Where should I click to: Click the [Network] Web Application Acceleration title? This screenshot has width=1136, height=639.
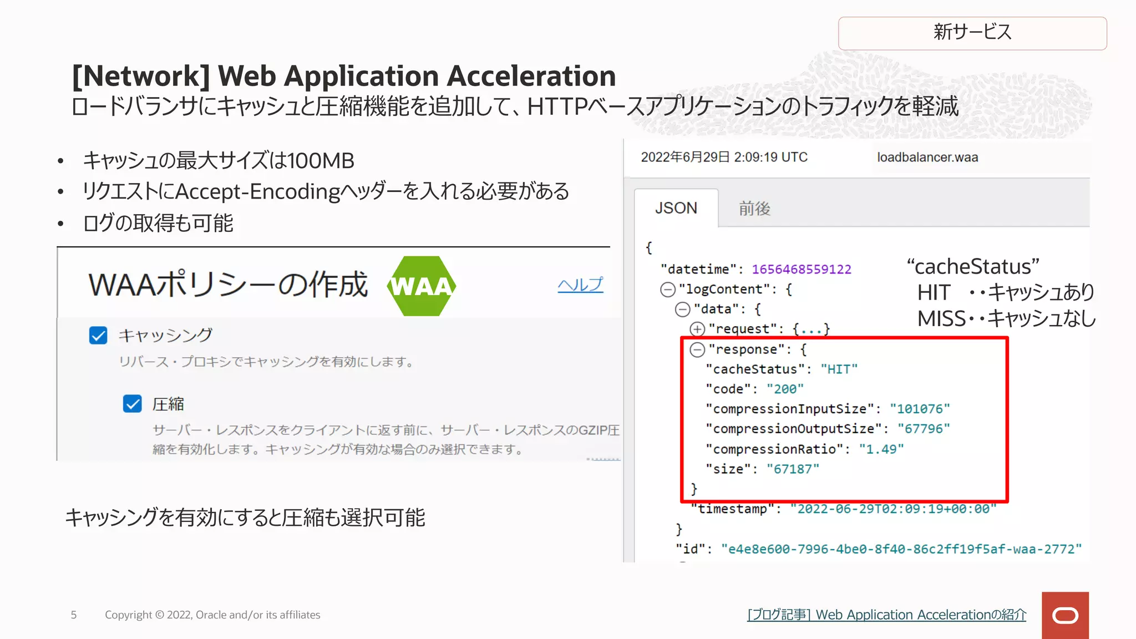coord(344,76)
